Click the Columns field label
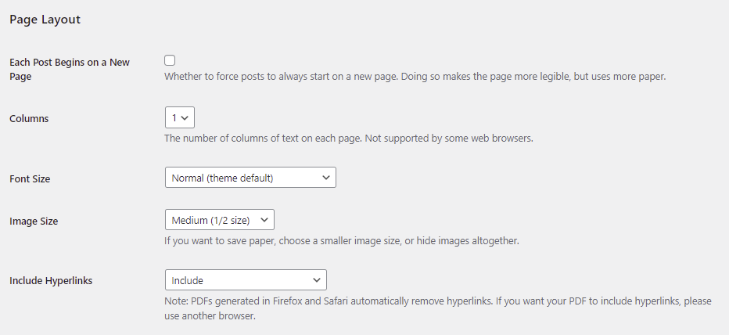Viewport: 729px width, 335px height. [x=29, y=119]
